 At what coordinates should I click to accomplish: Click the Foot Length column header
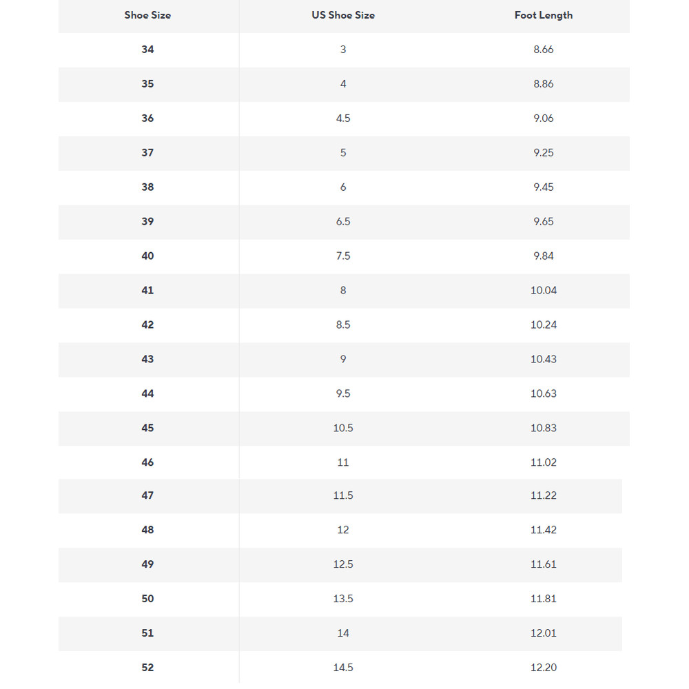pos(544,15)
